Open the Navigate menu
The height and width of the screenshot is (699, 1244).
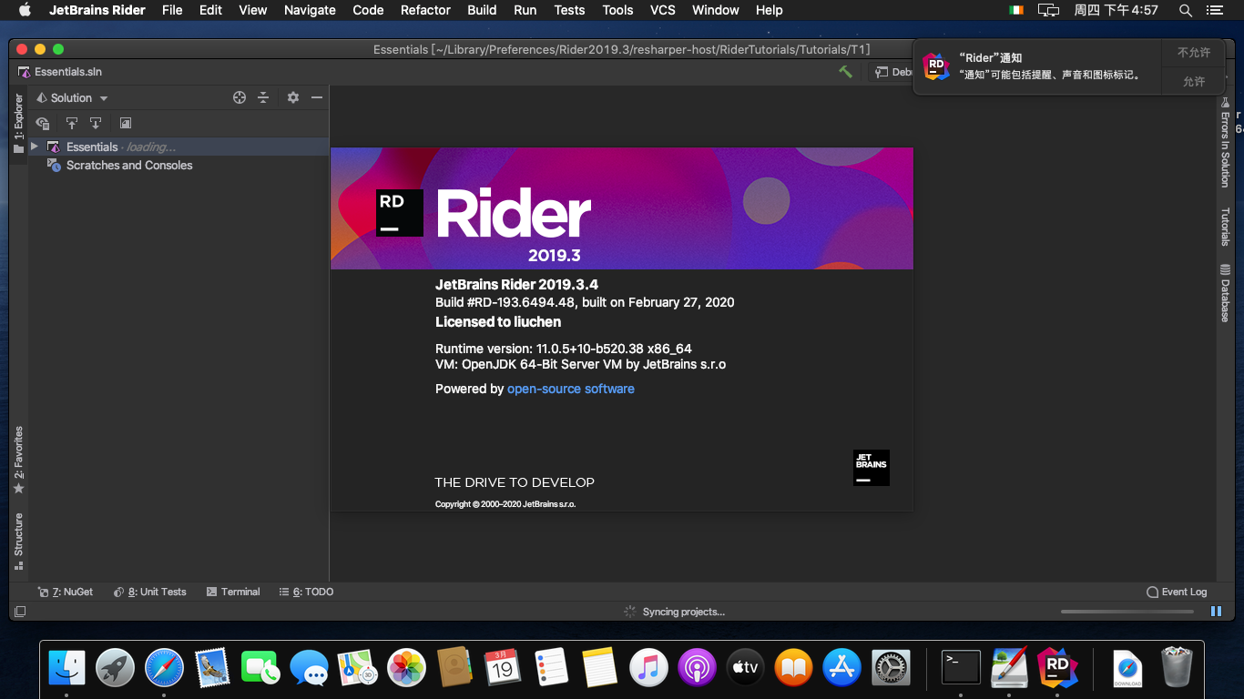click(310, 10)
